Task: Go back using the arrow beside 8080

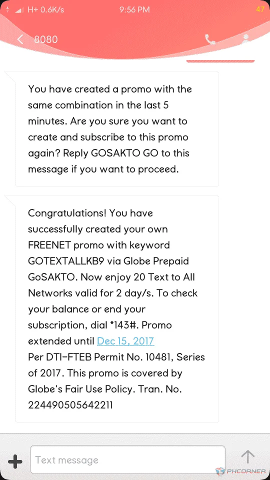Action: [x=20, y=39]
